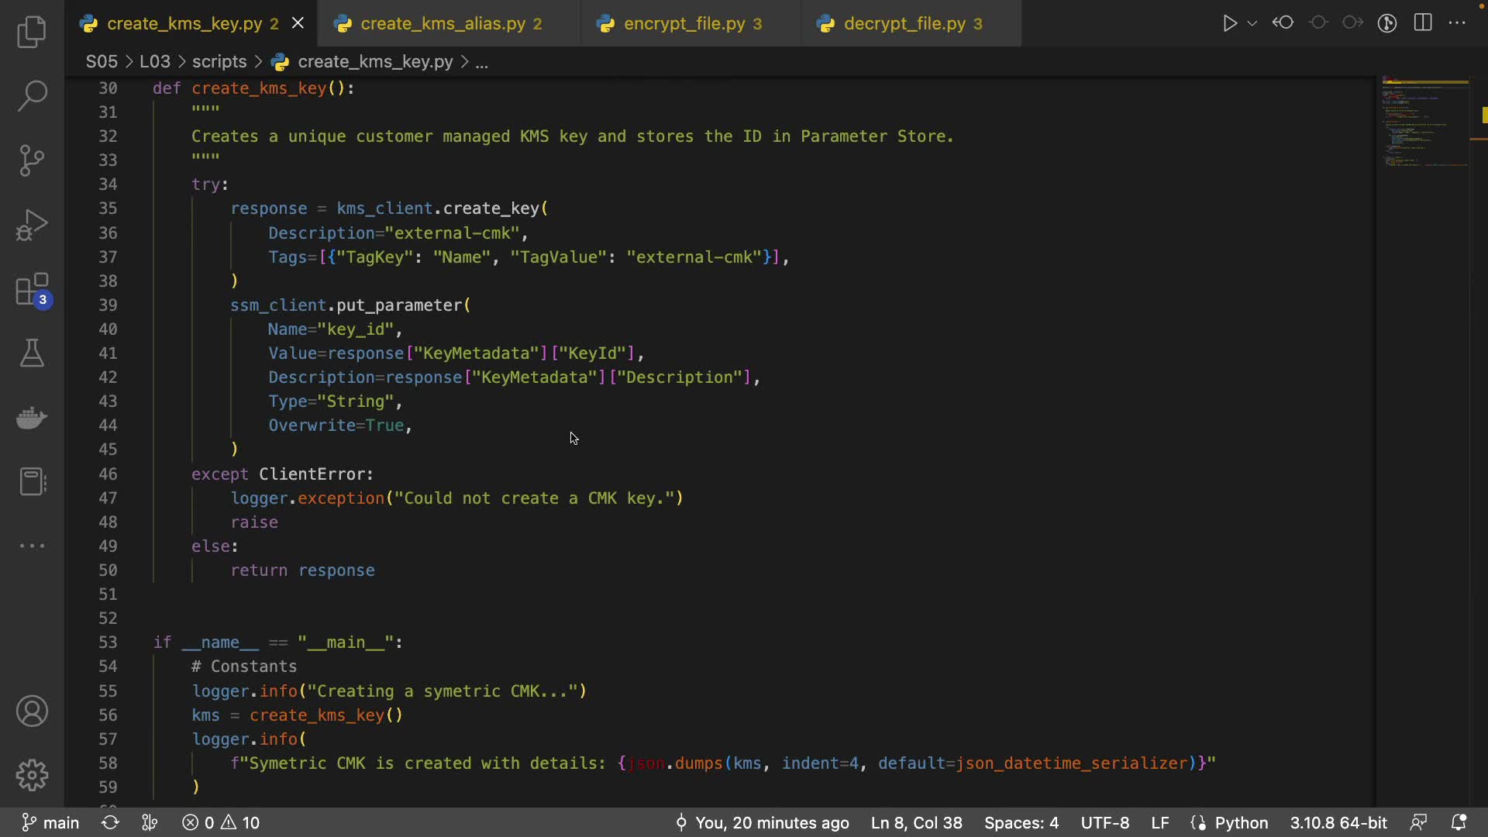Open the Search view
Screen dimensions: 1488x837
(x=32, y=96)
